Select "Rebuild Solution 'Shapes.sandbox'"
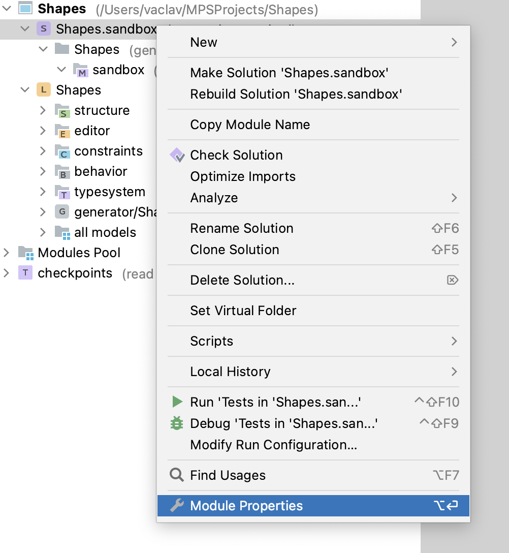 296,94
